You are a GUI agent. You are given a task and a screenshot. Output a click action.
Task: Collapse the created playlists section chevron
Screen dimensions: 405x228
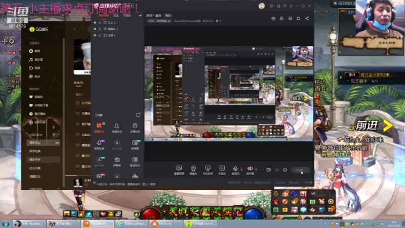click(x=58, y=135)
